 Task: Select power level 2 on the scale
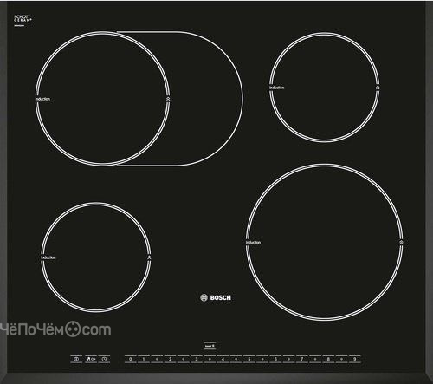pos(170,359)
